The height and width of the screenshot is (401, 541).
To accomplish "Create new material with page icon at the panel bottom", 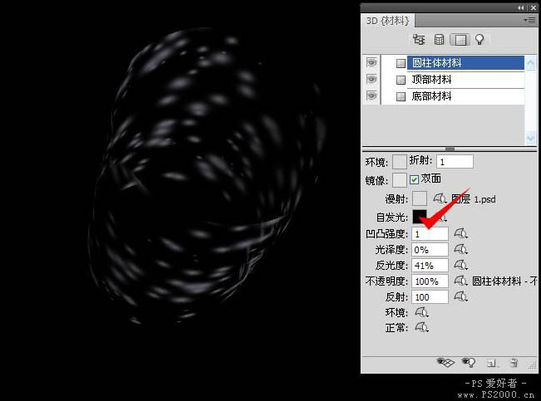I will 491,363.
